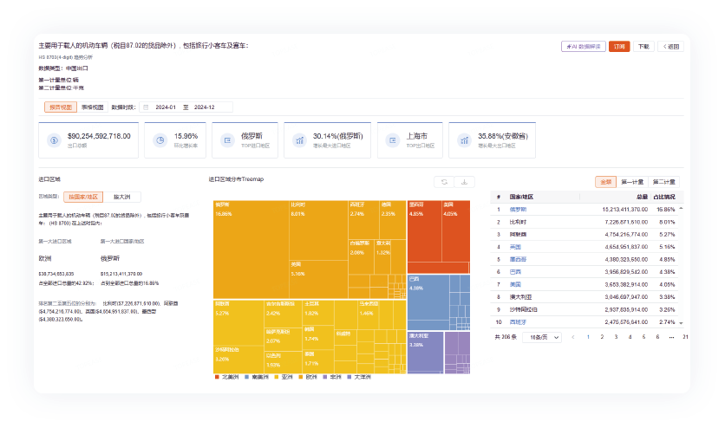The image size is (725, 428).
Task: Go to the previous page arrow
Action: pyautogui.click(x=572, y=337)
